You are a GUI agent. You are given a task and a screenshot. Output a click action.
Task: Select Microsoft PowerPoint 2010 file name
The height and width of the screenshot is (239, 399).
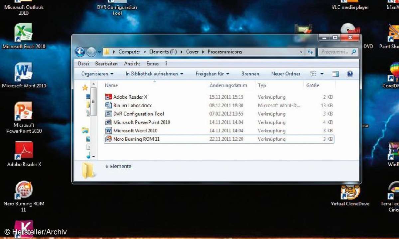(x=142, y=122)
